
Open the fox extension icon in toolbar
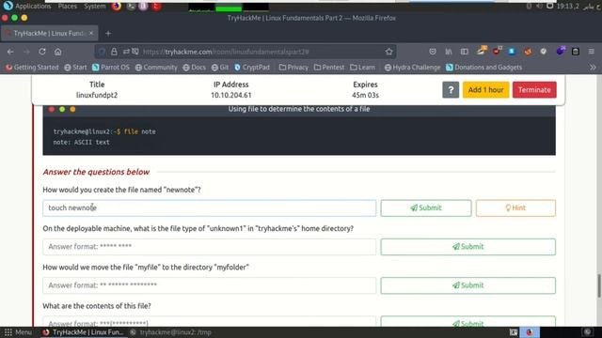coord(528,52)
